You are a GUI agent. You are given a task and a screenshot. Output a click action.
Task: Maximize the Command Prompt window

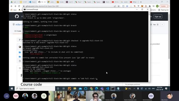coord(142,9)
